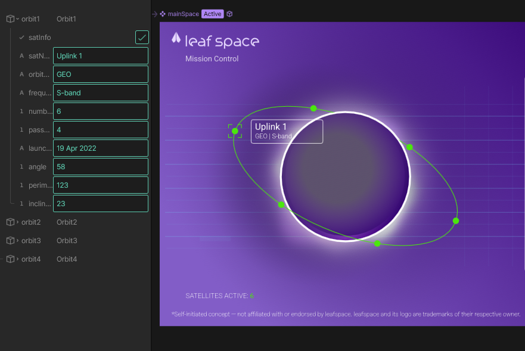Collapse the satInfo group chevron
Image resolution: width=525 pixels, height=351 pixels.
coord(22,37)
